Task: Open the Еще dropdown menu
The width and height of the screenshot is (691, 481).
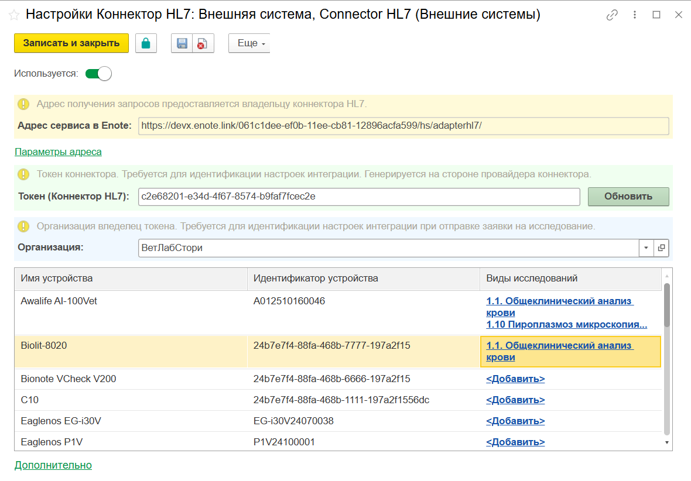Action: click(x=249, y=43)
